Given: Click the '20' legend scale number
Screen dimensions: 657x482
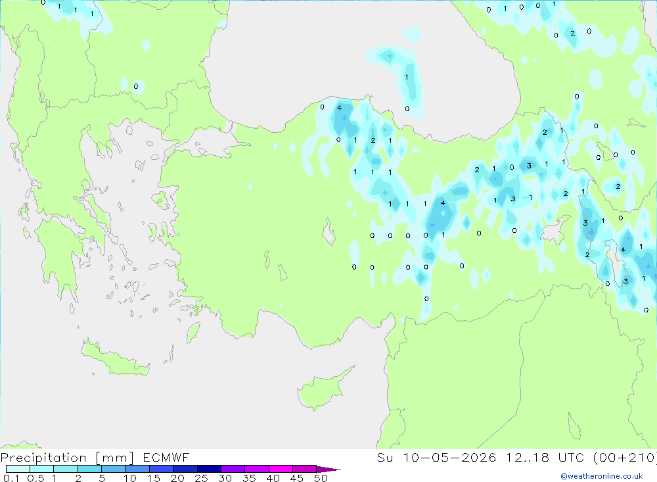Looking at the screenshot, I should pos(177,478).
